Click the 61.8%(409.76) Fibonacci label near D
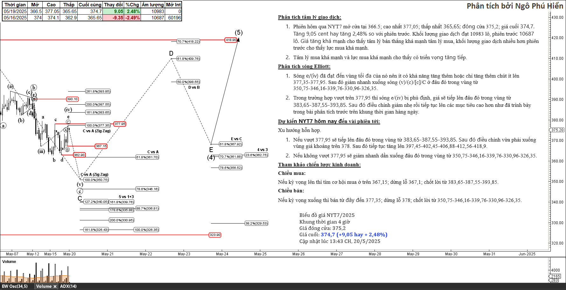 tap(188, 59)
